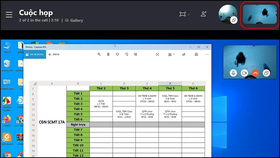Image resolution: width=280 pixels, height=158 pixels.
Task: Click the 'Nghỉ trưa' row label
Action: [x=78, y=124]
